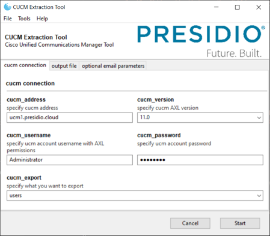Click the 'cucm_password' label

[x=159, y=135]
